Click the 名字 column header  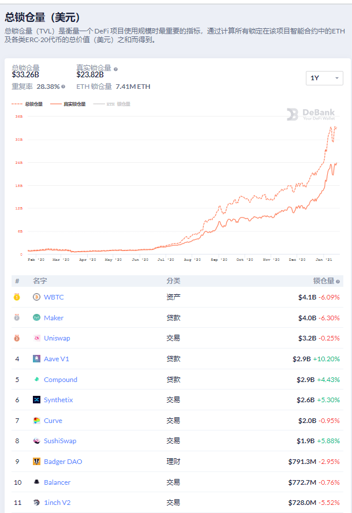(x=40, y=281)
